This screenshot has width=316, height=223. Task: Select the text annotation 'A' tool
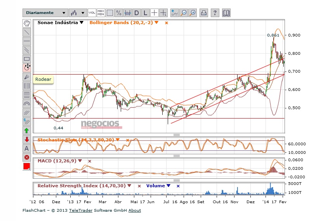[27, 148]
